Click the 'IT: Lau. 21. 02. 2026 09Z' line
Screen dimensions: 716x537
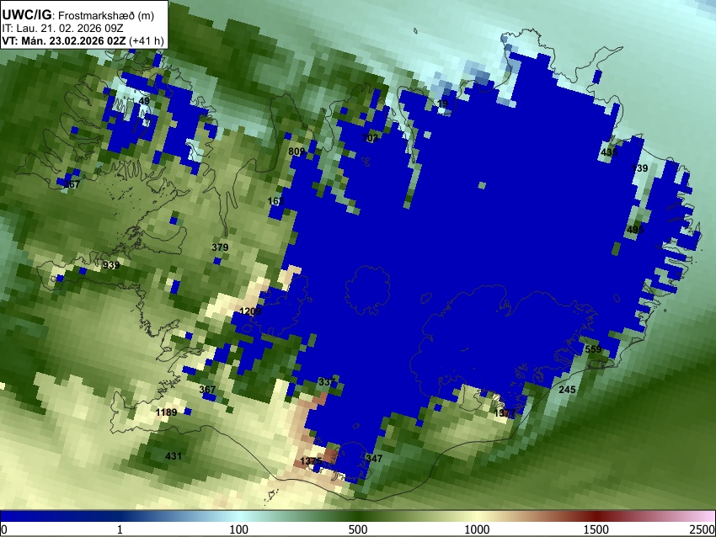[62, 29]
